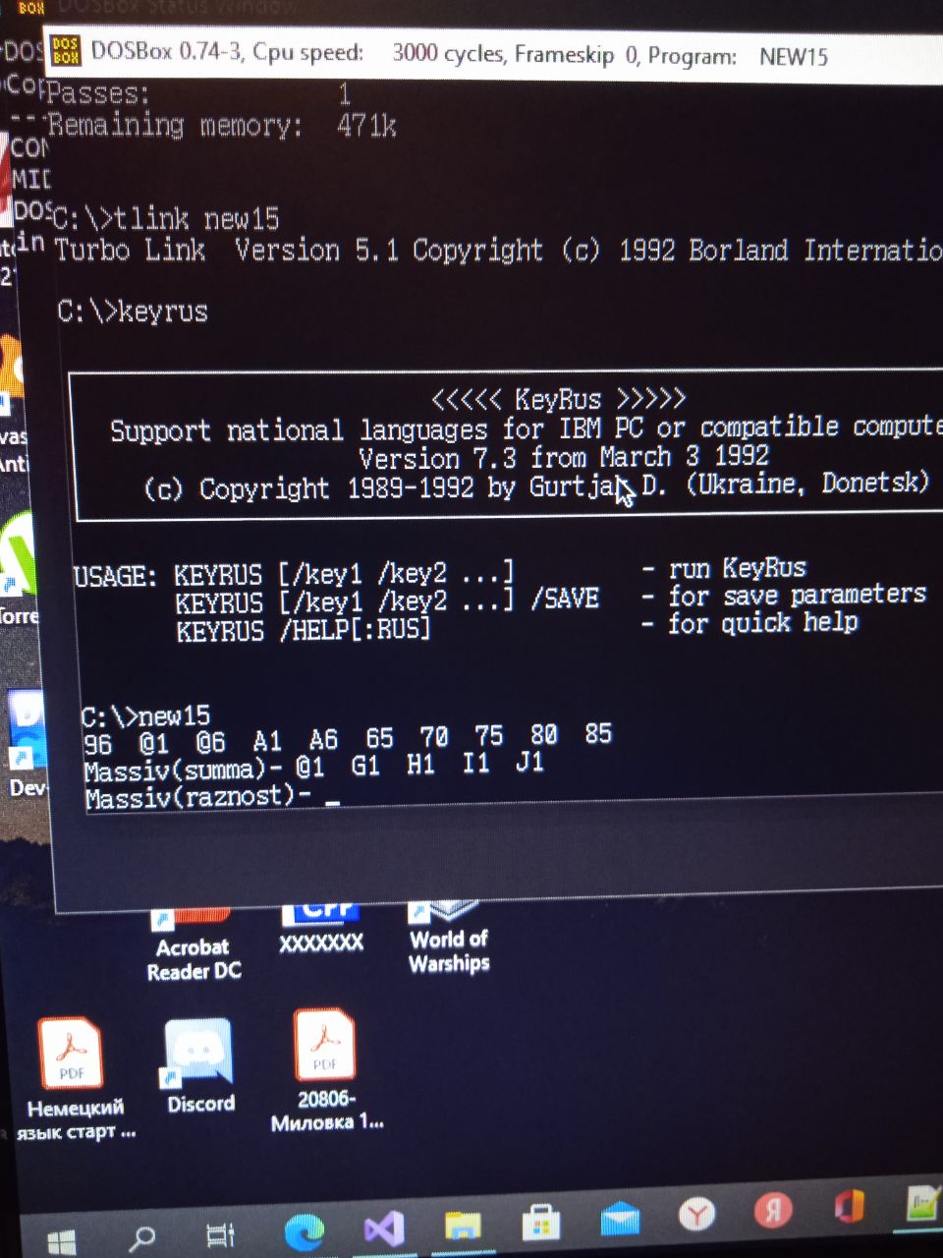Click the 'Massiv(summa)-' output line
The height and width of the screenshot is (1258, 943).
click(x=313, y=765)
